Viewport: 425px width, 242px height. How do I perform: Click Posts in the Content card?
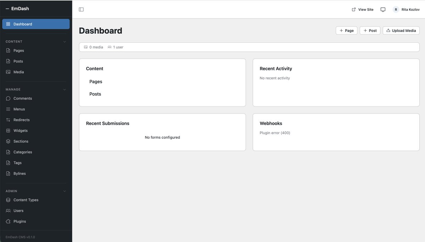(95, 94)
